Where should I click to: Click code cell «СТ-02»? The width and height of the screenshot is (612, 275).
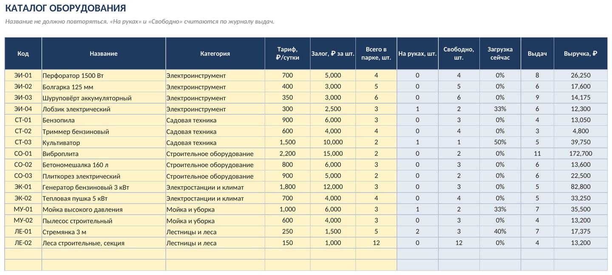point(23,131)
